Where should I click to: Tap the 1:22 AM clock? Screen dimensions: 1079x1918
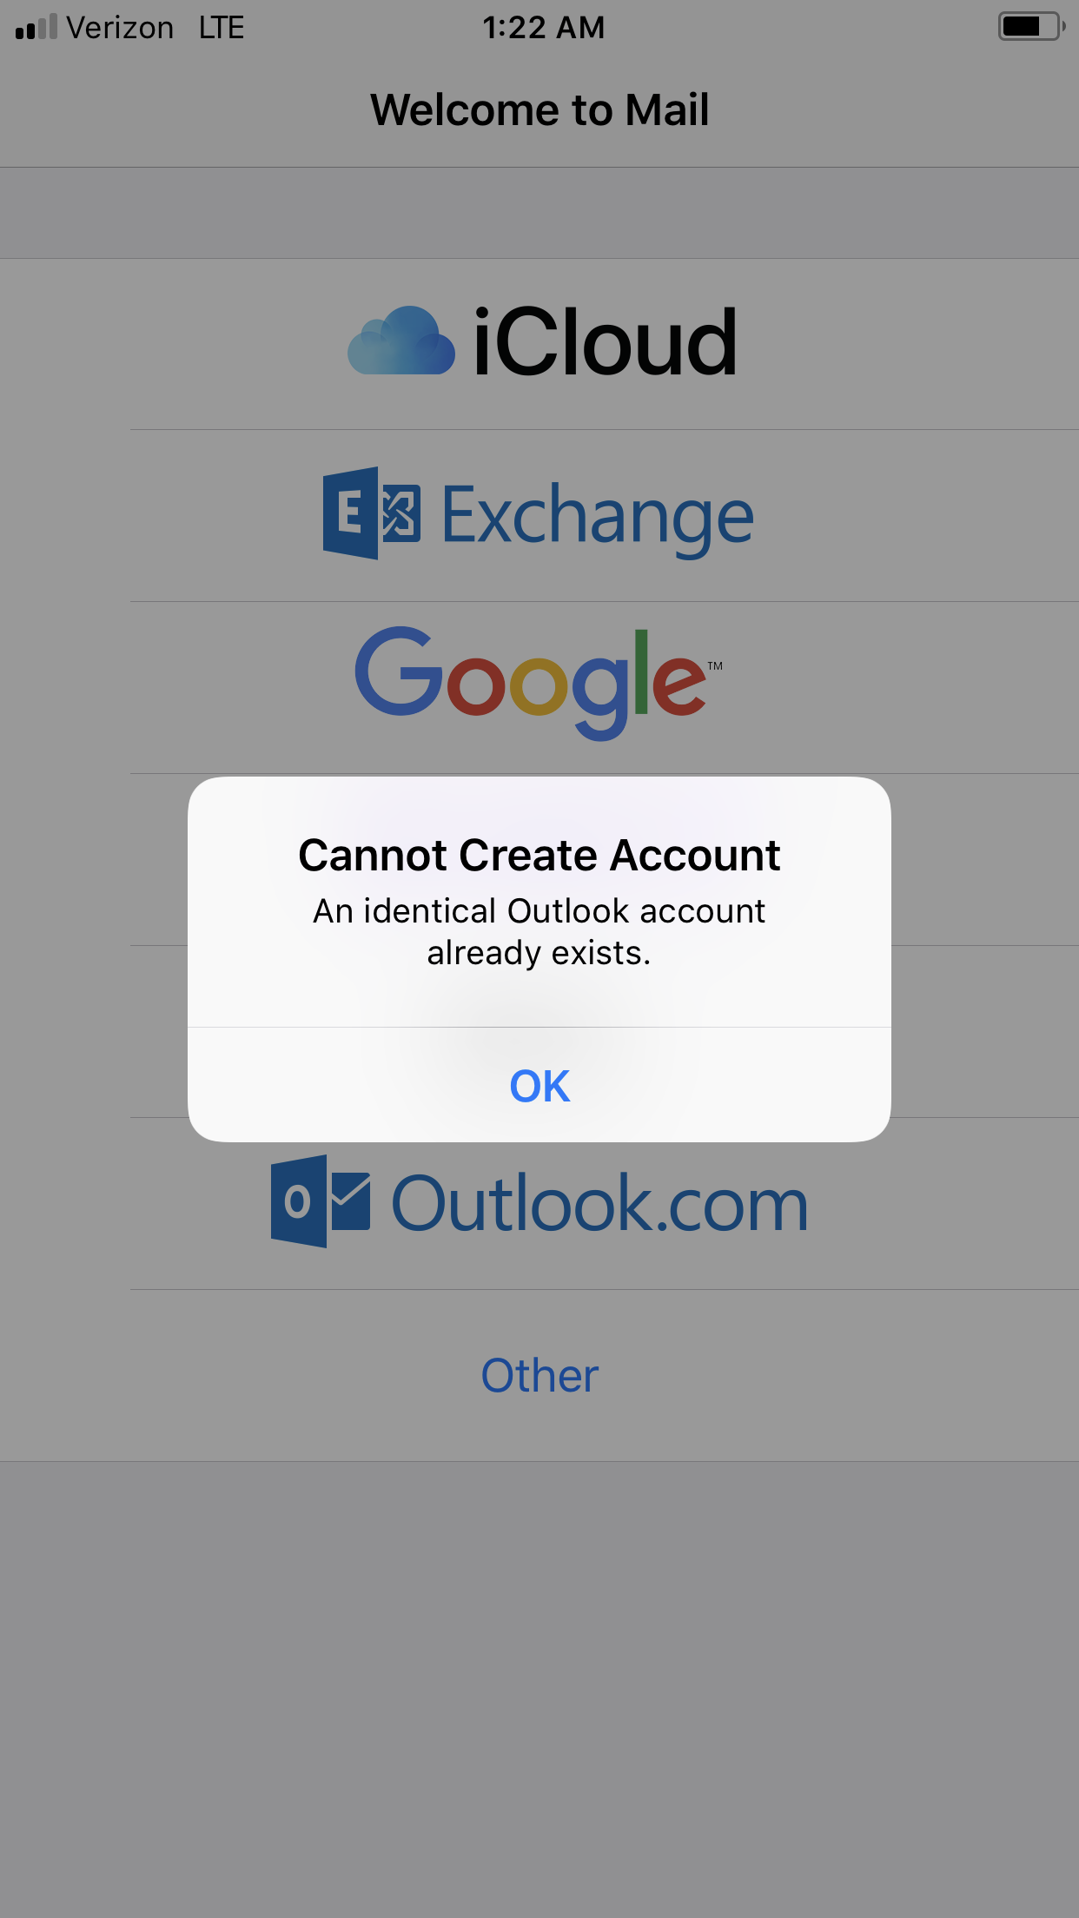(544, 28)
